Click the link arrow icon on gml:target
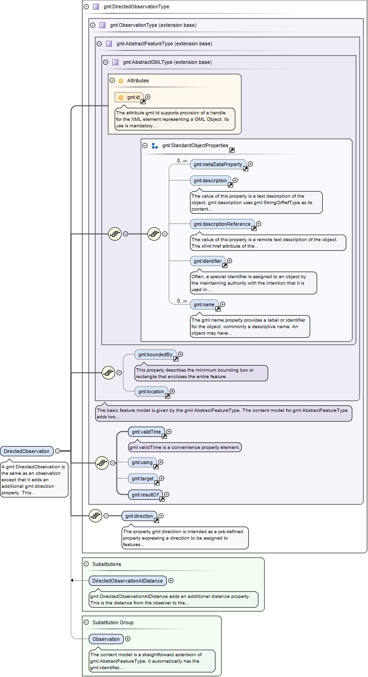Viewport: 368px width, 677px height. tap(157, 483)
